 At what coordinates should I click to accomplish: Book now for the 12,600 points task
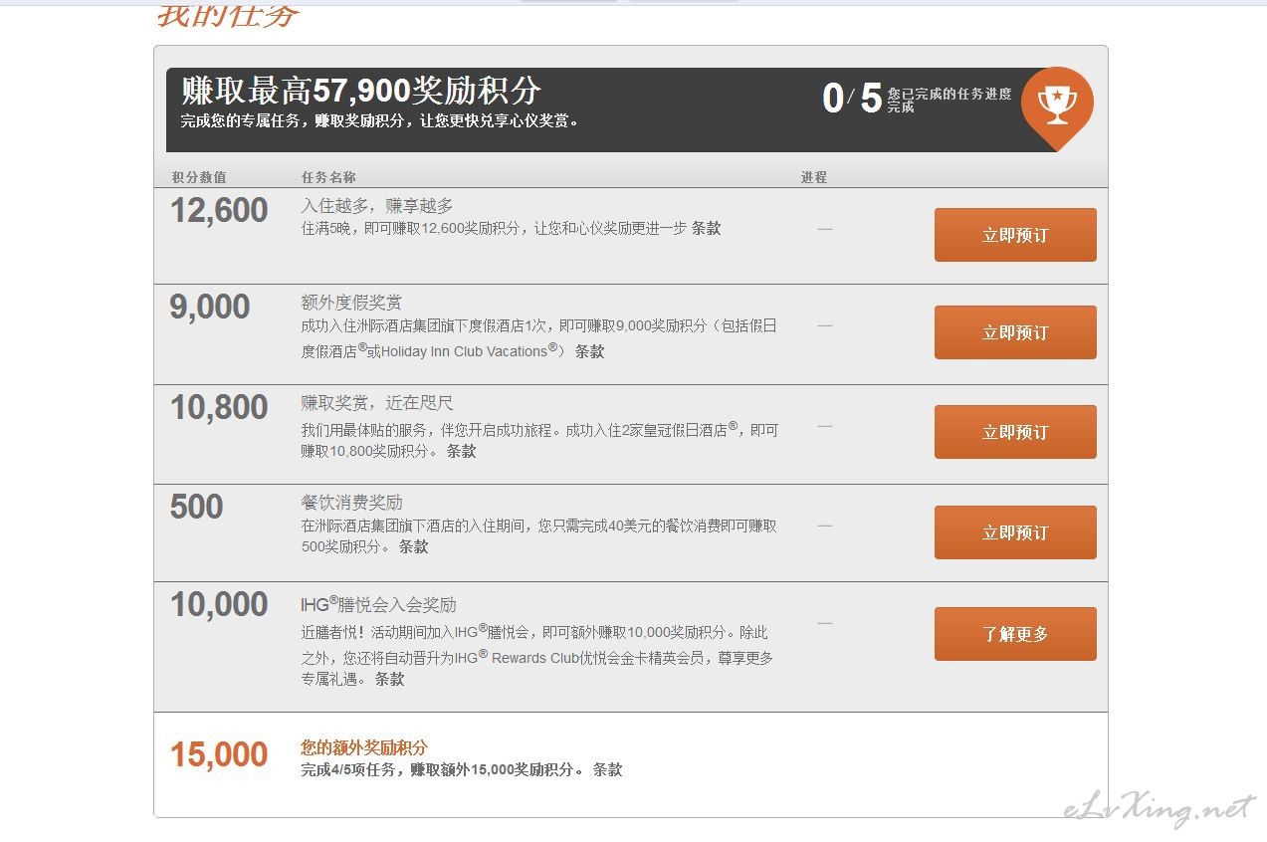click(x=1015, y=235)
